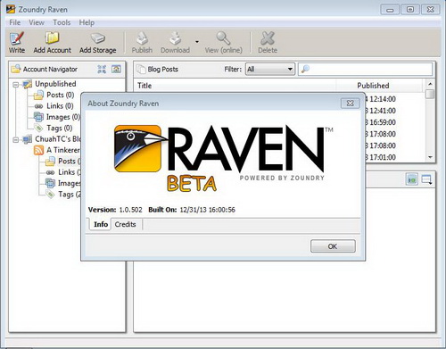The height and width of the screenshot is (349, 446).
Task: Click the Add Storage toolbar icon
Action: click(98, 38)
